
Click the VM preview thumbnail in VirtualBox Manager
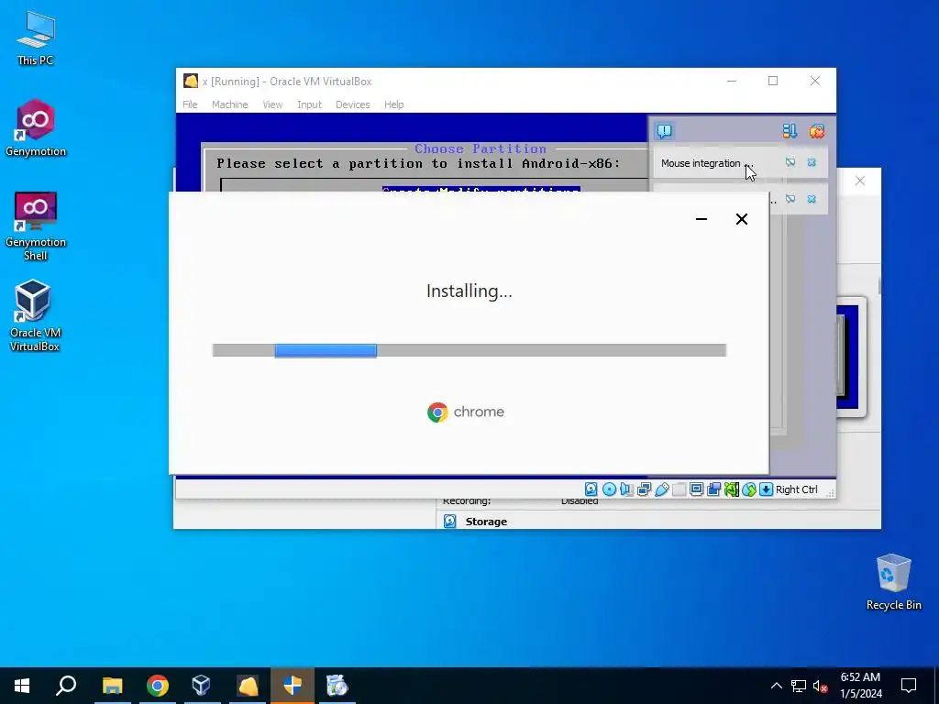coord(850,357)
